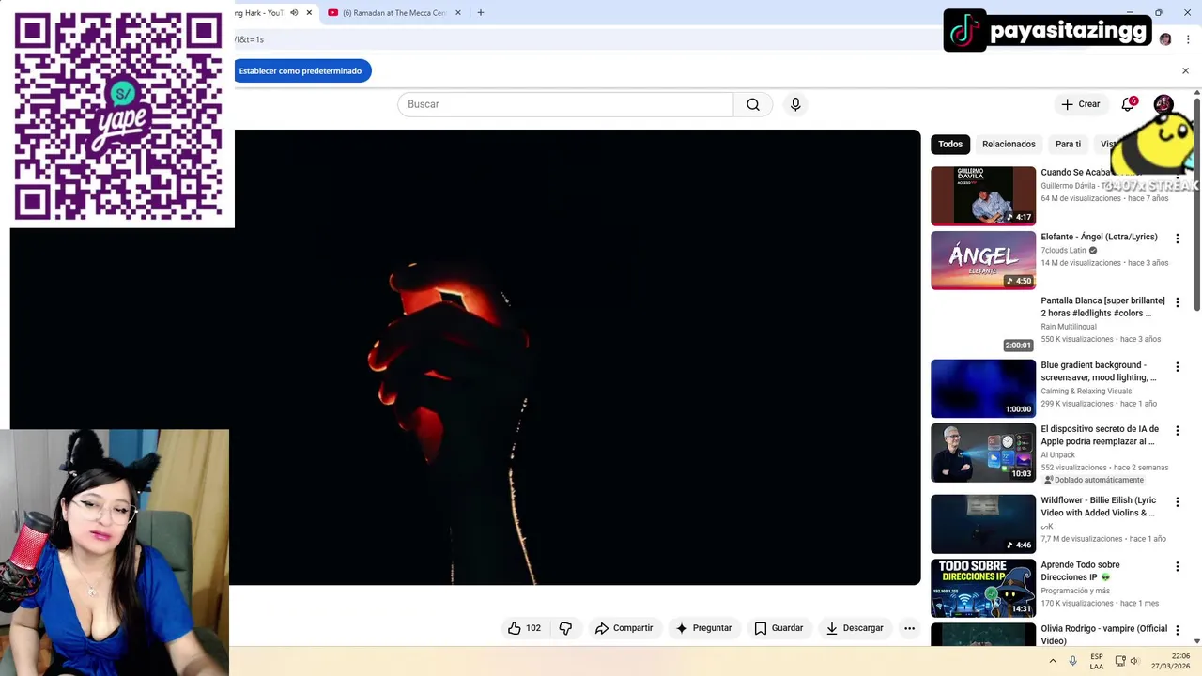Open YouTube notifications bell
This screenshot has height=676, width=1202.
[x=1129, y=104]
